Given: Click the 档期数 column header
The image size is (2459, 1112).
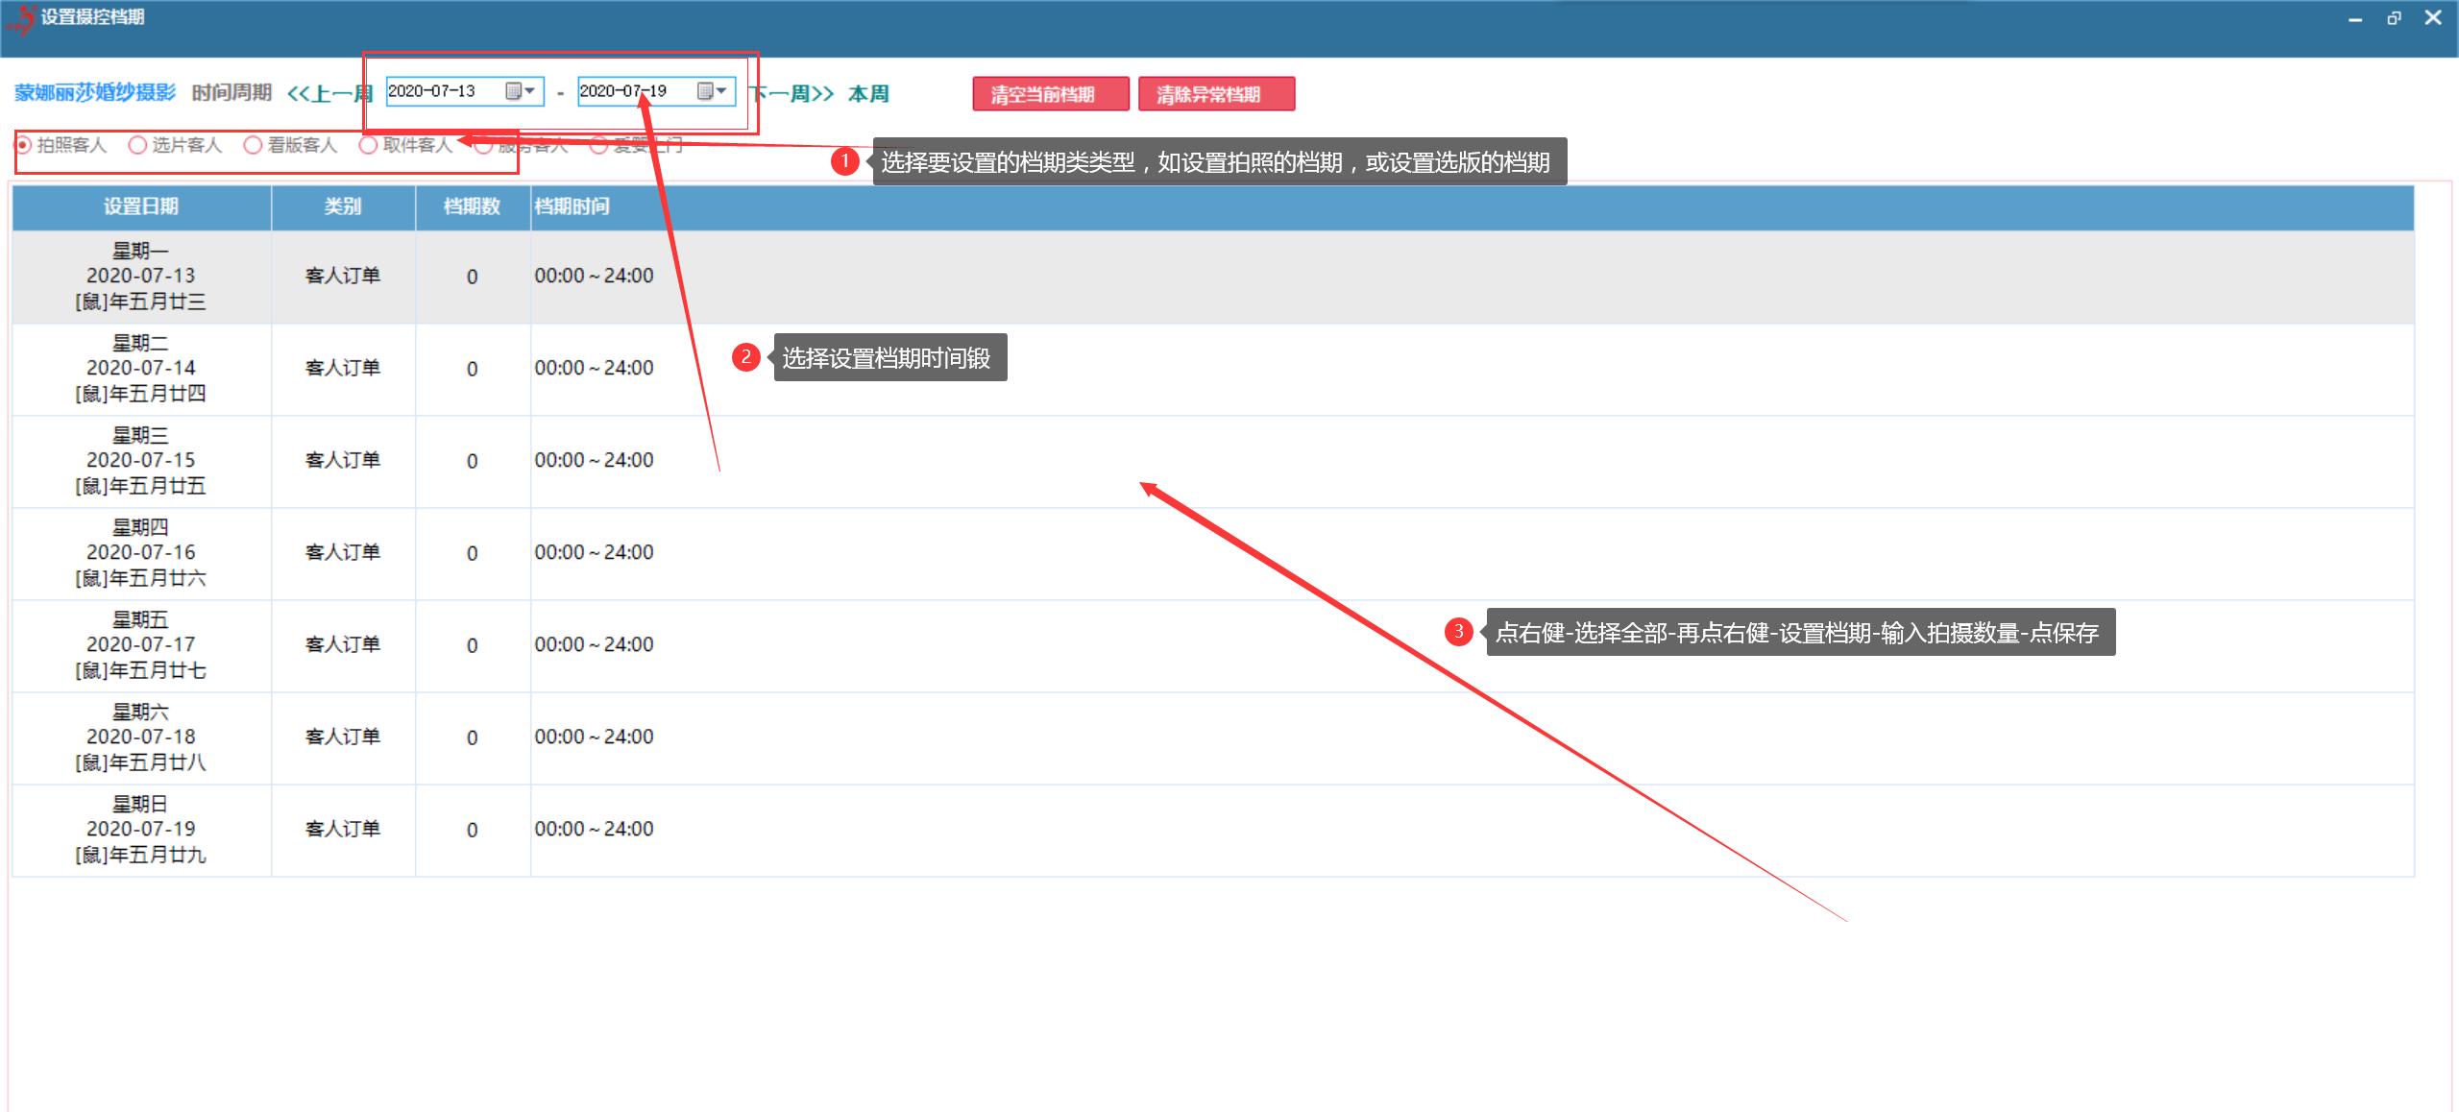Looking at the screenshot, I should pos(472,206).
